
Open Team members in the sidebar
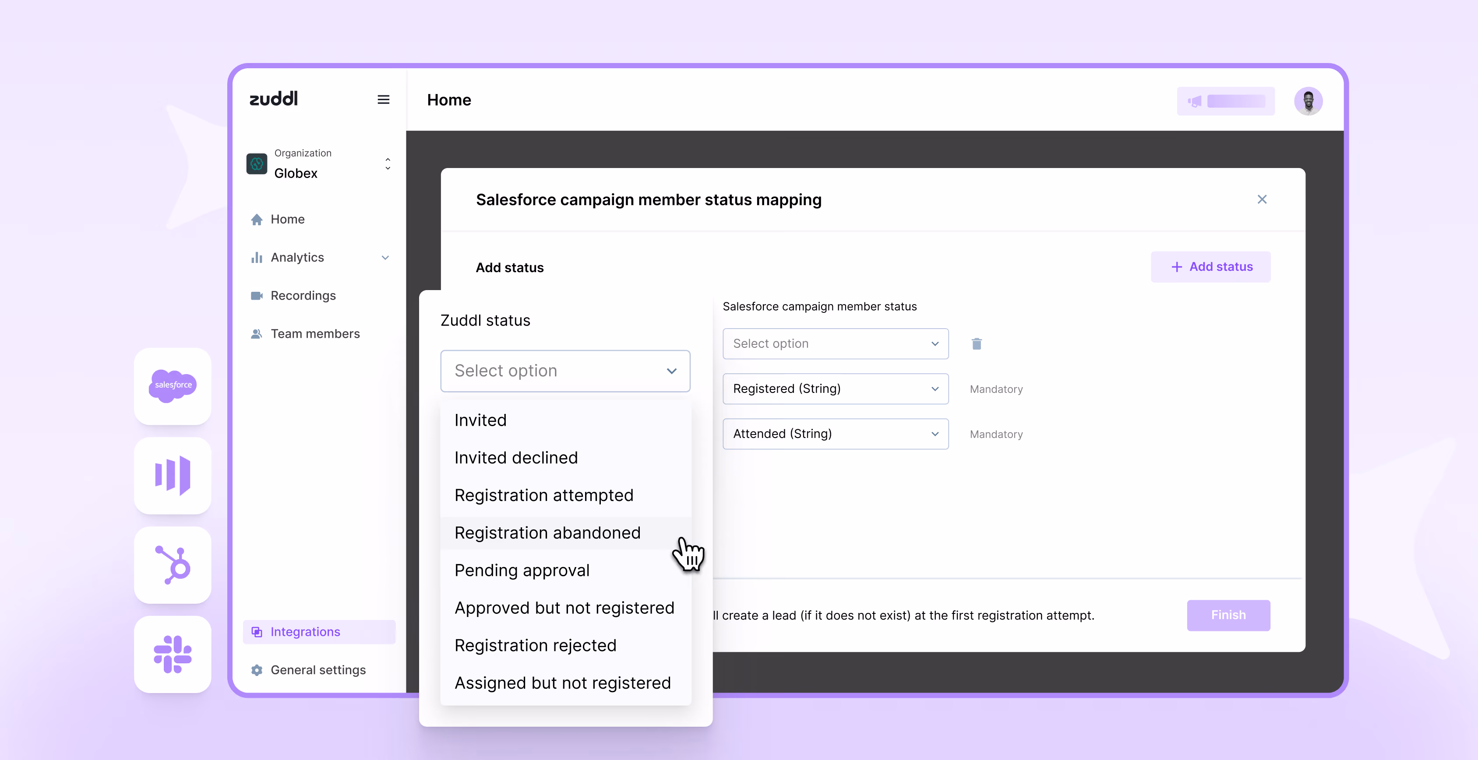[319, 334]
